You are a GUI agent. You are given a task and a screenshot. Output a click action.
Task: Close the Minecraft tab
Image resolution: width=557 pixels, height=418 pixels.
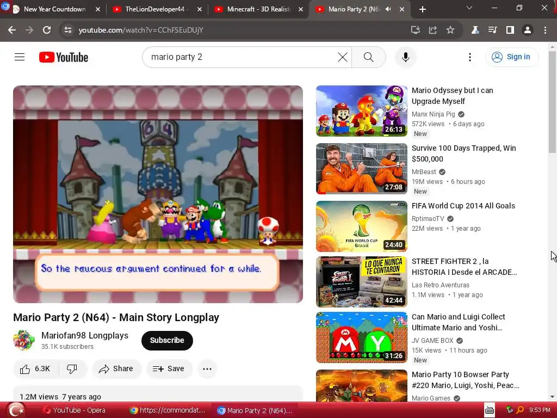(301, 9)
